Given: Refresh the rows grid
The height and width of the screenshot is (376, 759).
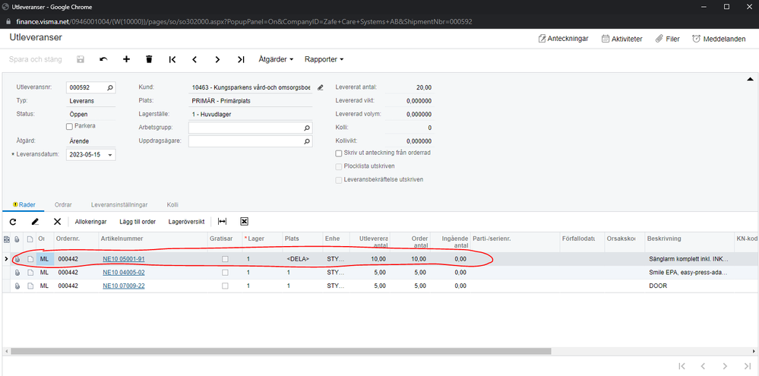Looking at the screenshot, I should 13,222.
